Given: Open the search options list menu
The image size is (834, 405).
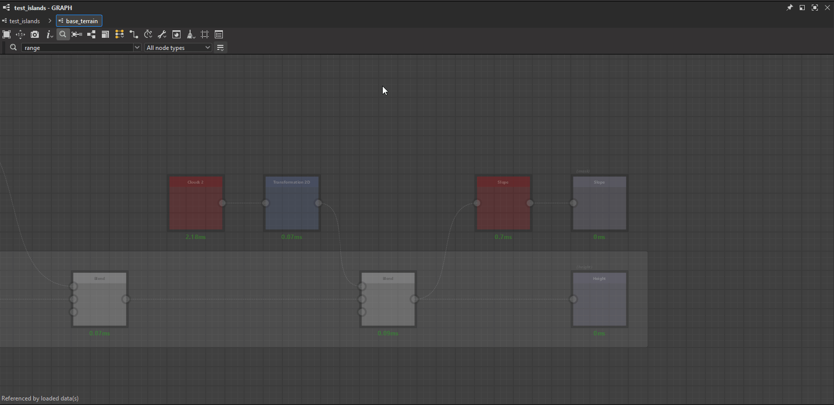Looking at the screenshot, I should pos(220,47).
